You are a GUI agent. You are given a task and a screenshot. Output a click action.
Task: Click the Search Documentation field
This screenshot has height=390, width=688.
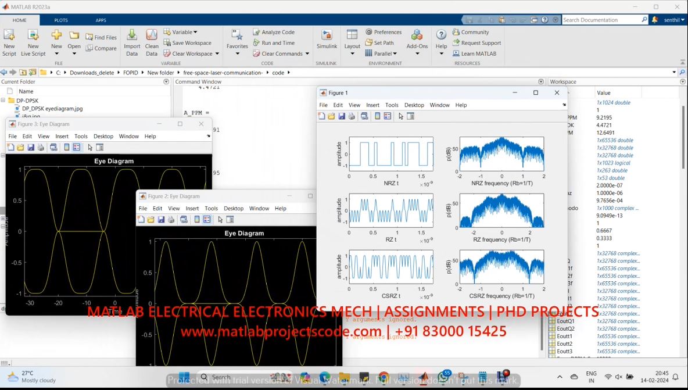click(x=601, y=20)
